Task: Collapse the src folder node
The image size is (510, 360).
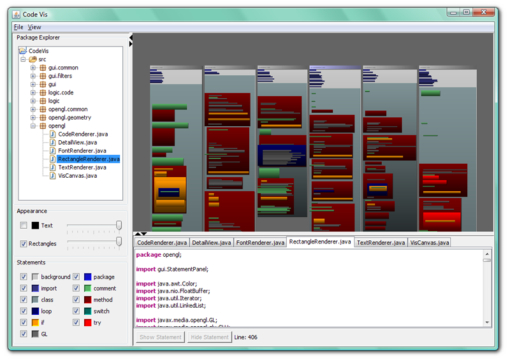Action: click(x=23, y=59)
